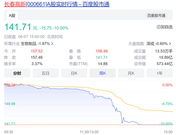This screenshot has height=135, width=176.
Task: Open the 长春高新[000661] stock title link
Action: pos(57,4)
